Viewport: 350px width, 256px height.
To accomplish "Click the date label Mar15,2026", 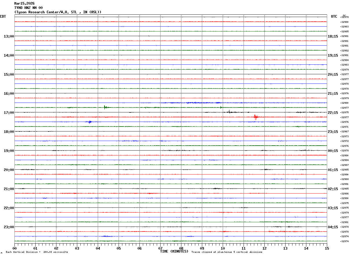I will 24,3.
